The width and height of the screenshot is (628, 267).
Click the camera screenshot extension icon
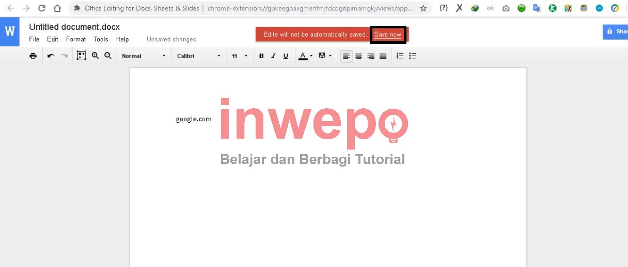(506, 8)
